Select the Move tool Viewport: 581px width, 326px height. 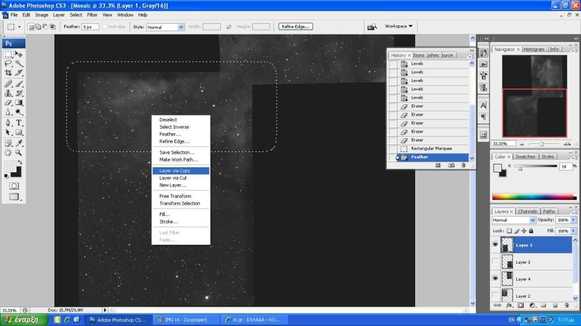[19, 54]
